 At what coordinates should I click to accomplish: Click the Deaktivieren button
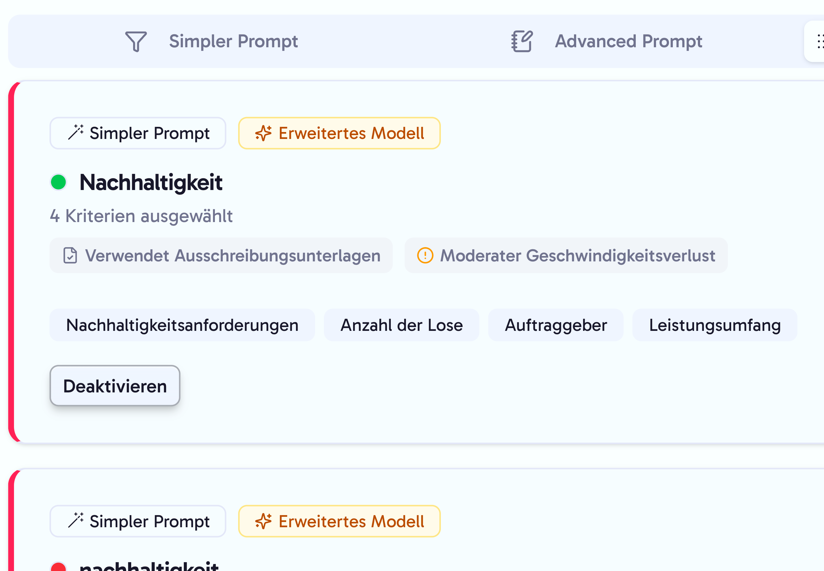click(x=115, y=386)
